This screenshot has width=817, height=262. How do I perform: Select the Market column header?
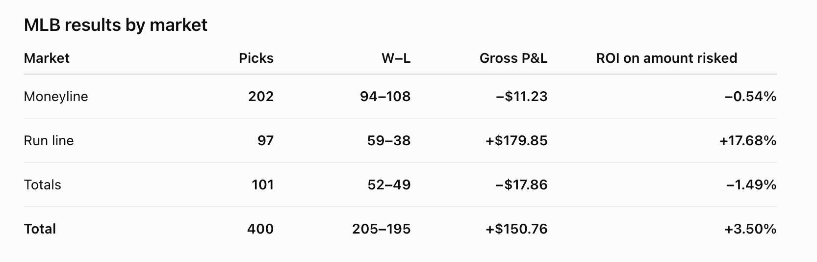click(x=47, y=58)
